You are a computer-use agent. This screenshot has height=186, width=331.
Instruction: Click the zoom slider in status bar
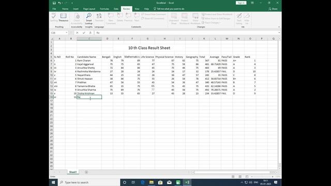point(262,177)
